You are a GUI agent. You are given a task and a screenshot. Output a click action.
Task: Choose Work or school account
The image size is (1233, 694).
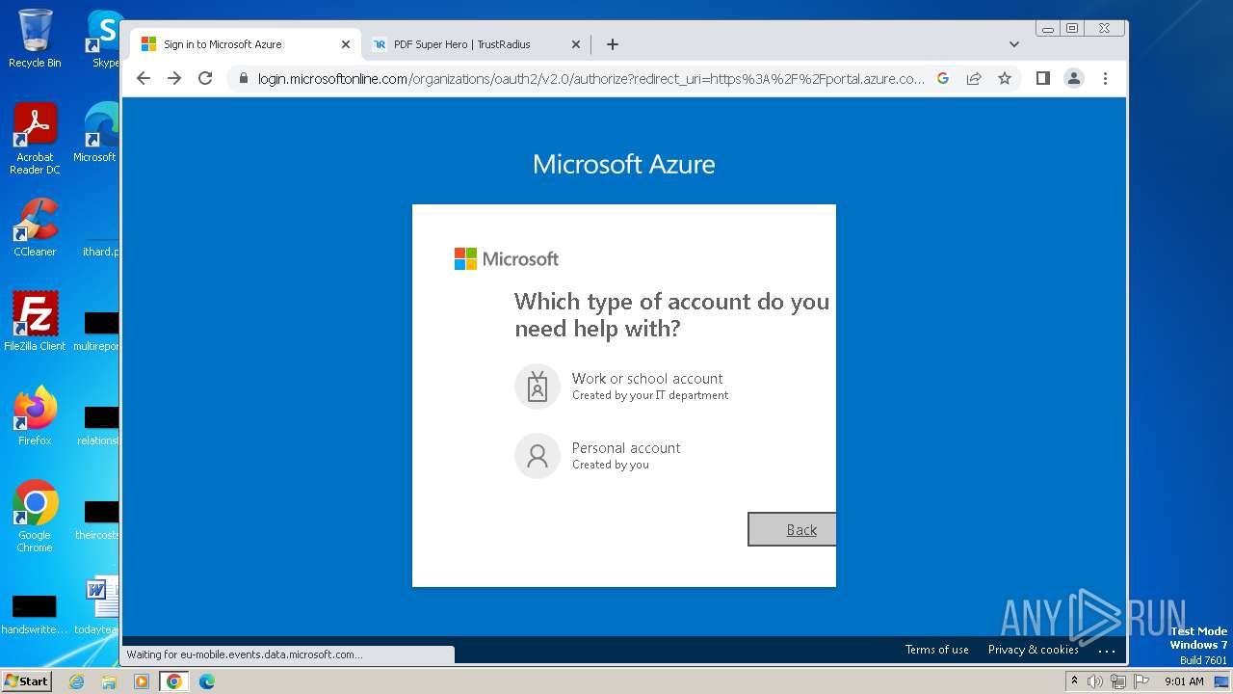[672, 387]
